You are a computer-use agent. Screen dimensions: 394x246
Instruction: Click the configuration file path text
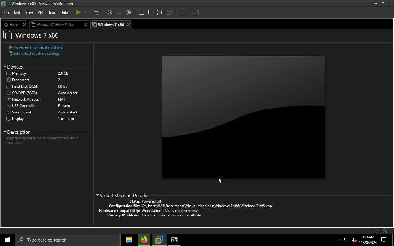tap(207, 206)
